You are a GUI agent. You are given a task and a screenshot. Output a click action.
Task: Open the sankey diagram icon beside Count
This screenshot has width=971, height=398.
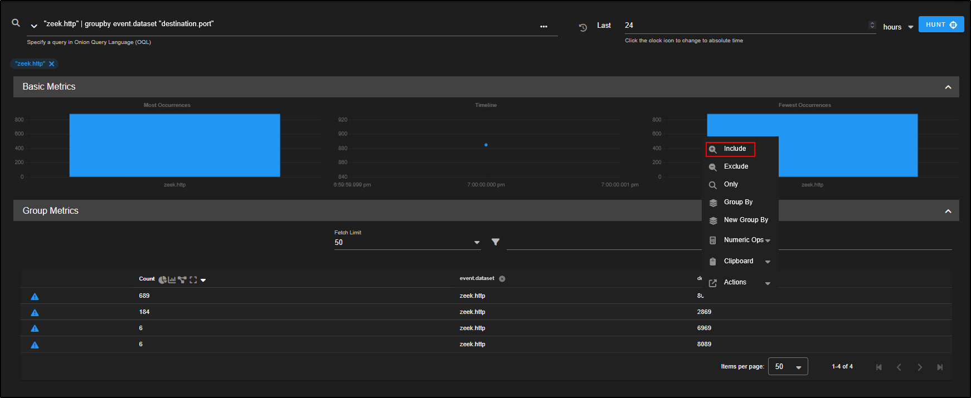click(182, 280)
